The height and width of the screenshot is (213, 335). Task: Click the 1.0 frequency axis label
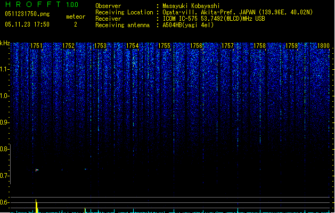coord(5,96)
